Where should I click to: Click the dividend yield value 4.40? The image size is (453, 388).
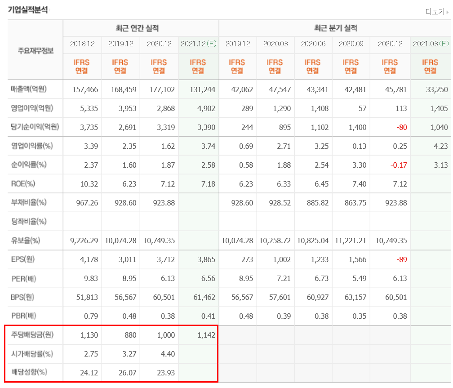tap(168, 354)
